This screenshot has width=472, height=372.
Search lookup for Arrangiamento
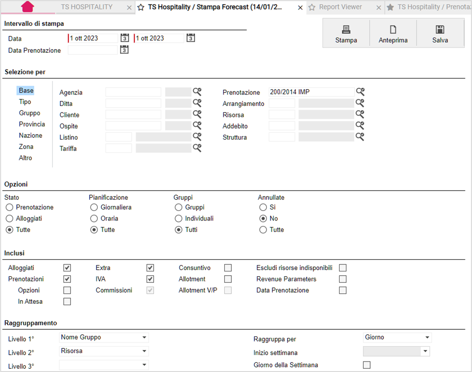360,103
